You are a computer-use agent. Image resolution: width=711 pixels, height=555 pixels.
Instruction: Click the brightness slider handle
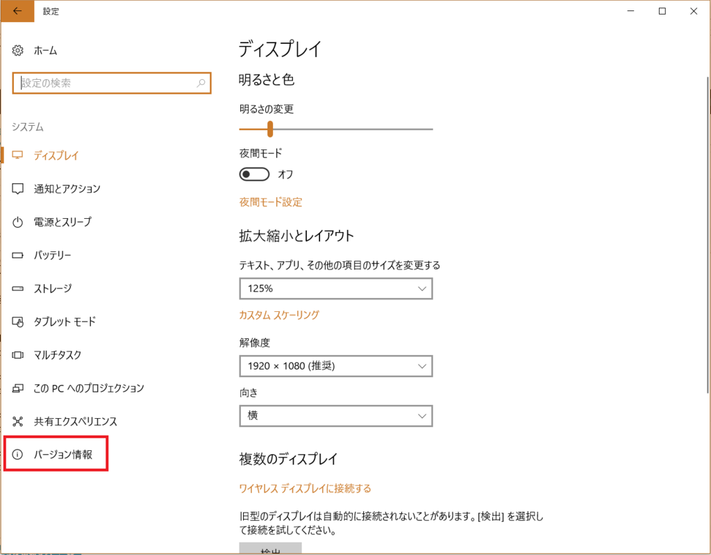[x=270, y=129]
